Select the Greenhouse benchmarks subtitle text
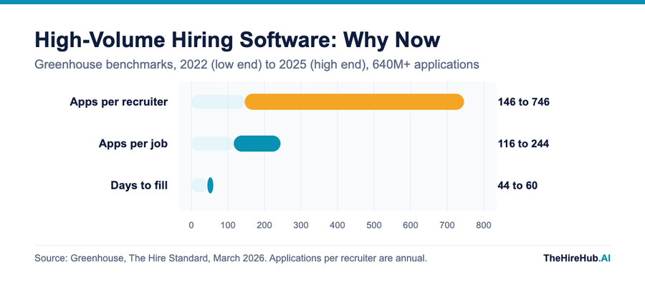The image size is (645, 285). click(x=257, y=65)
